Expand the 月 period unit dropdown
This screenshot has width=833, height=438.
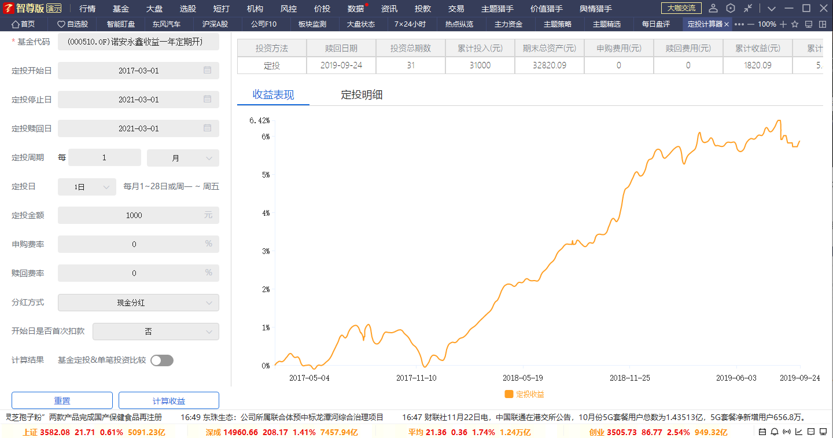[183, 158]
